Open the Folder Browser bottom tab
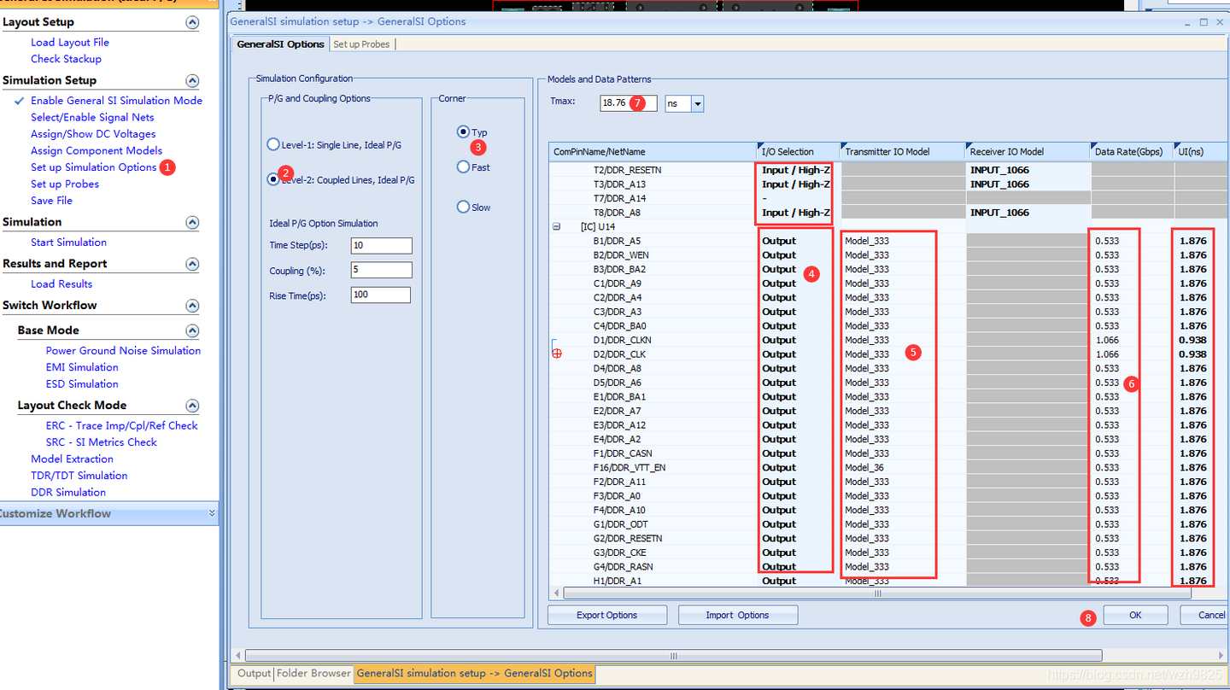The height and width of the screenshot is (690, 1230). (x=313, y=673)
